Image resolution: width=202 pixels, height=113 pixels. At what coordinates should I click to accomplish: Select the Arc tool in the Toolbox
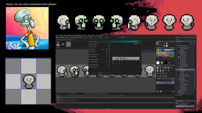click(x=166, y=71)
